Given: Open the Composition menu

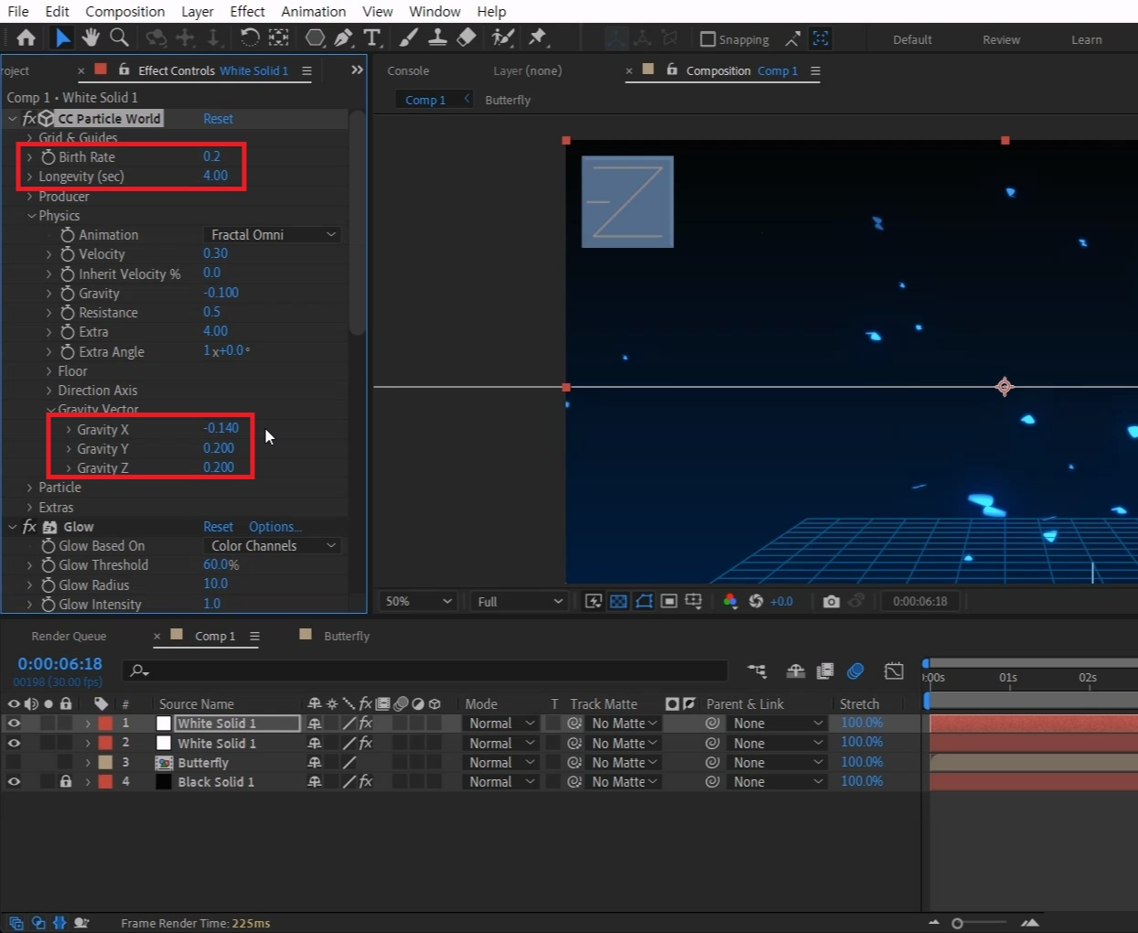Looking at the screenshot, I should pyautogui.click(x=125, y=11).
